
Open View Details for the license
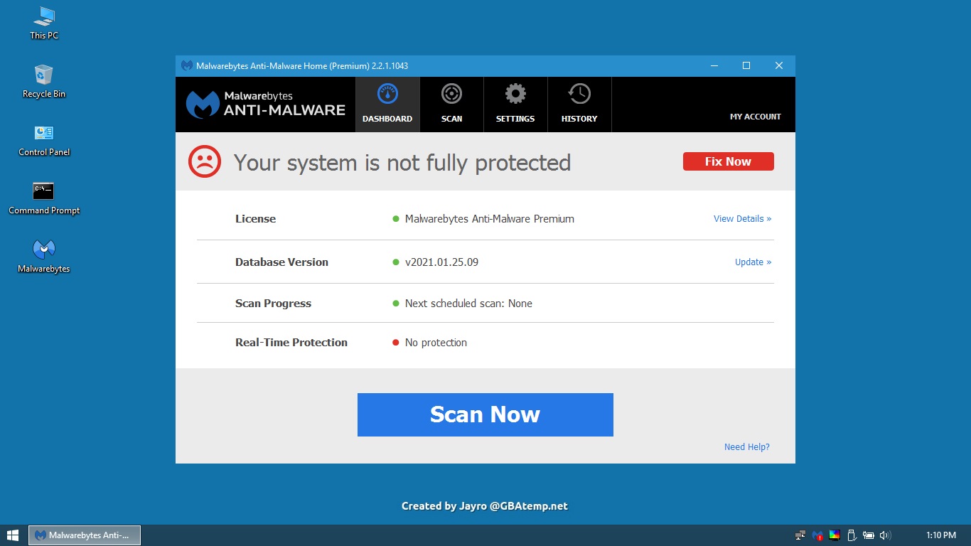(x=742, y=219)
